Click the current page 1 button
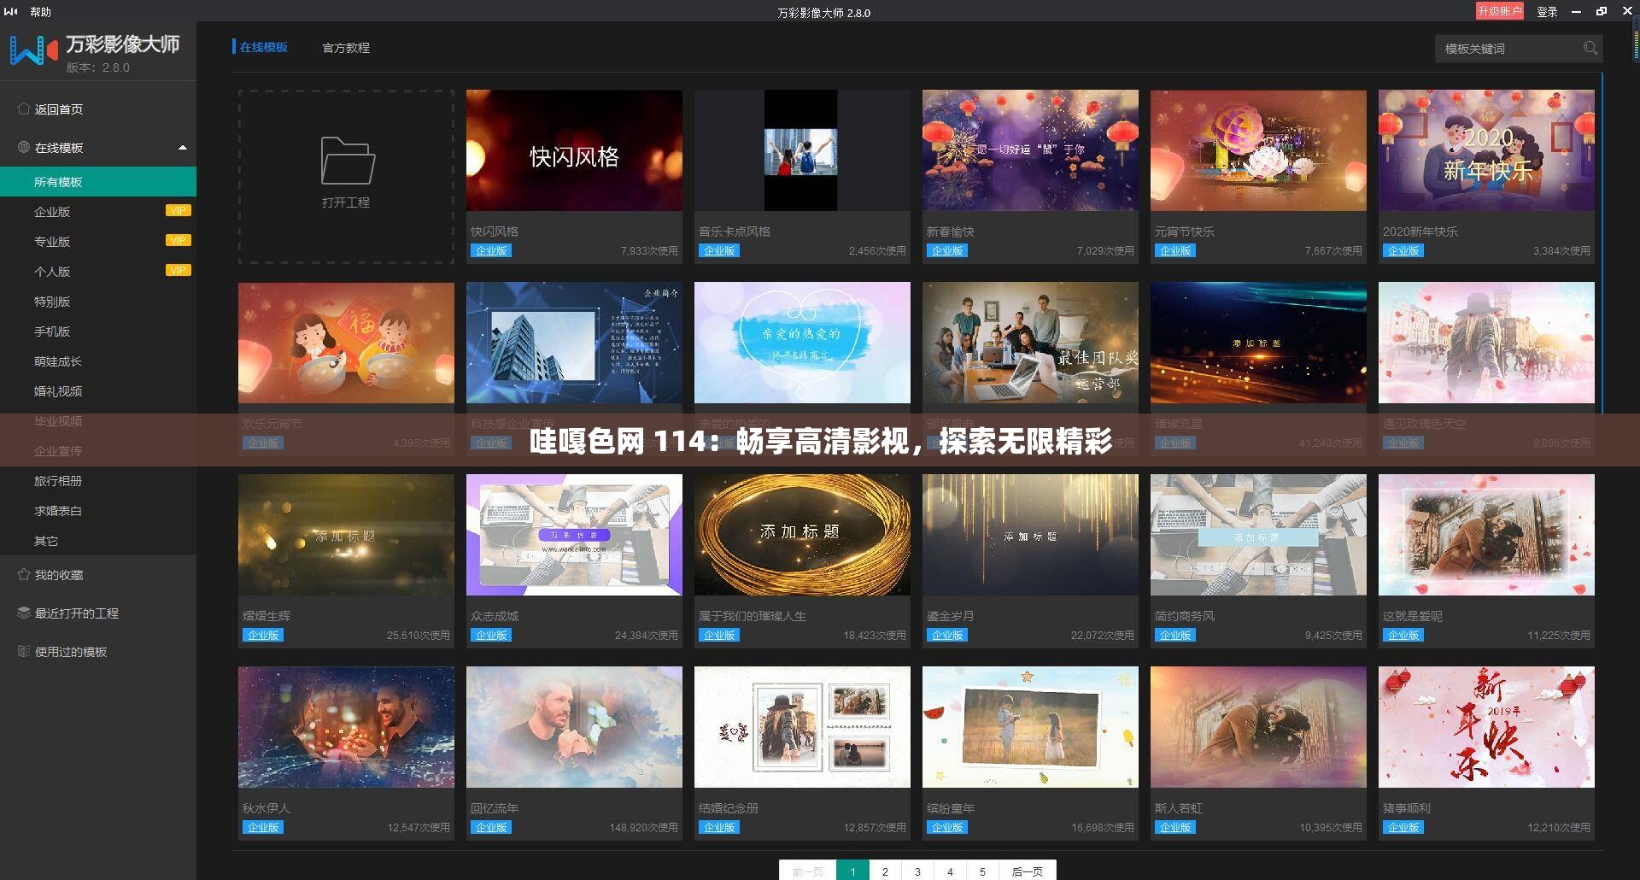 852,871
